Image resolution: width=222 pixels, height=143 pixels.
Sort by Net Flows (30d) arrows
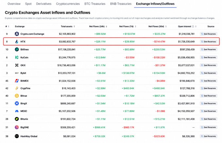166,27
